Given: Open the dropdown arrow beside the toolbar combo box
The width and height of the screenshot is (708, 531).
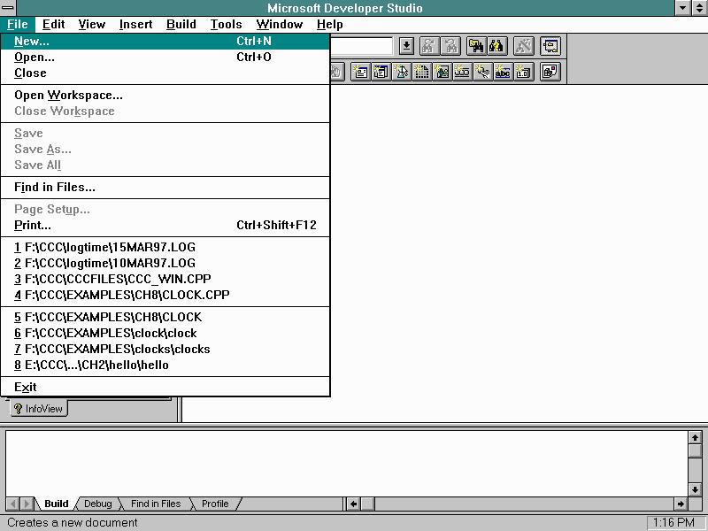Looking at the screenshot, I should (406, 45).
